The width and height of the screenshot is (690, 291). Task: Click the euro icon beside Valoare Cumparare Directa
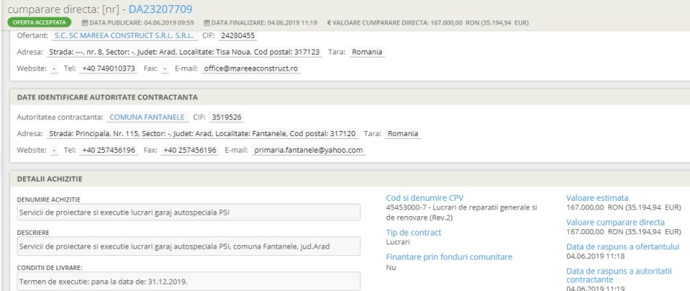(330, 23)
